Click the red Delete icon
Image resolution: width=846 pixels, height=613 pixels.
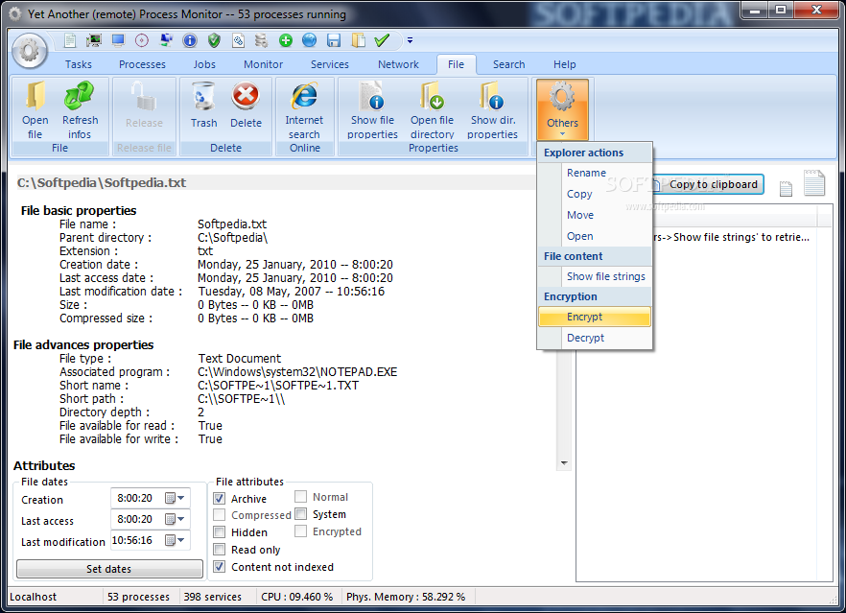coord(246,96)
